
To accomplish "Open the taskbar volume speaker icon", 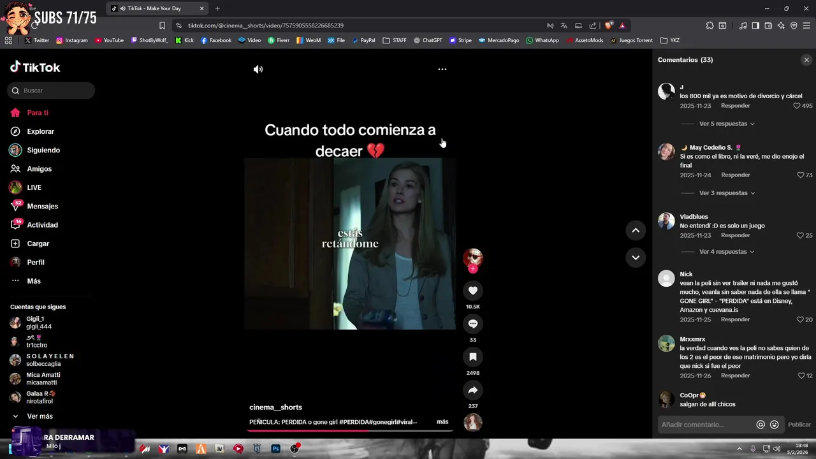I will tap(777, 449).
